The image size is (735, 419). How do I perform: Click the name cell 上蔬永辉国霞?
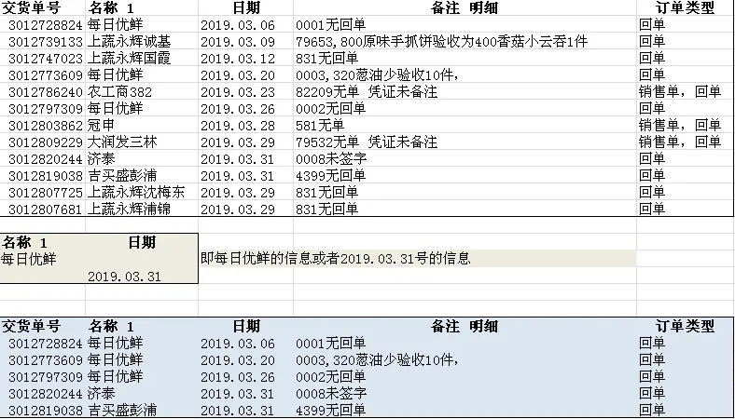point(129,59)
